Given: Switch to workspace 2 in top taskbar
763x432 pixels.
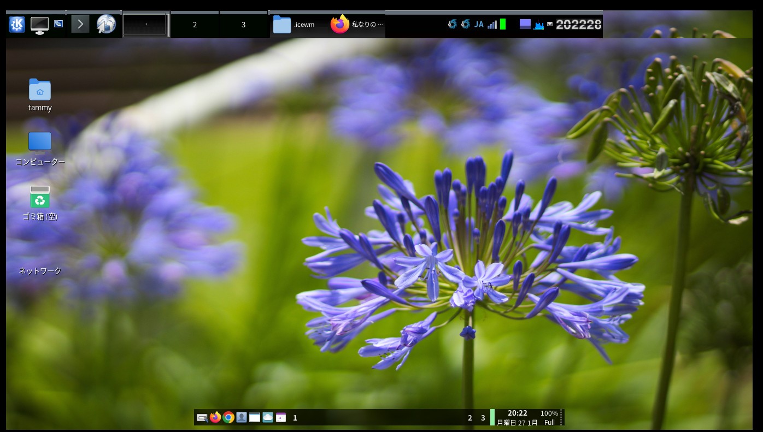Looking at the screenshot, I should tap(195, 25).
